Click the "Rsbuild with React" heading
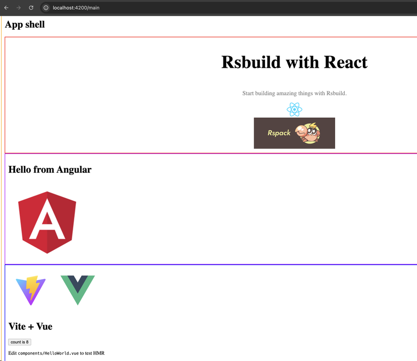417x361 pixels. click(294, 62)
